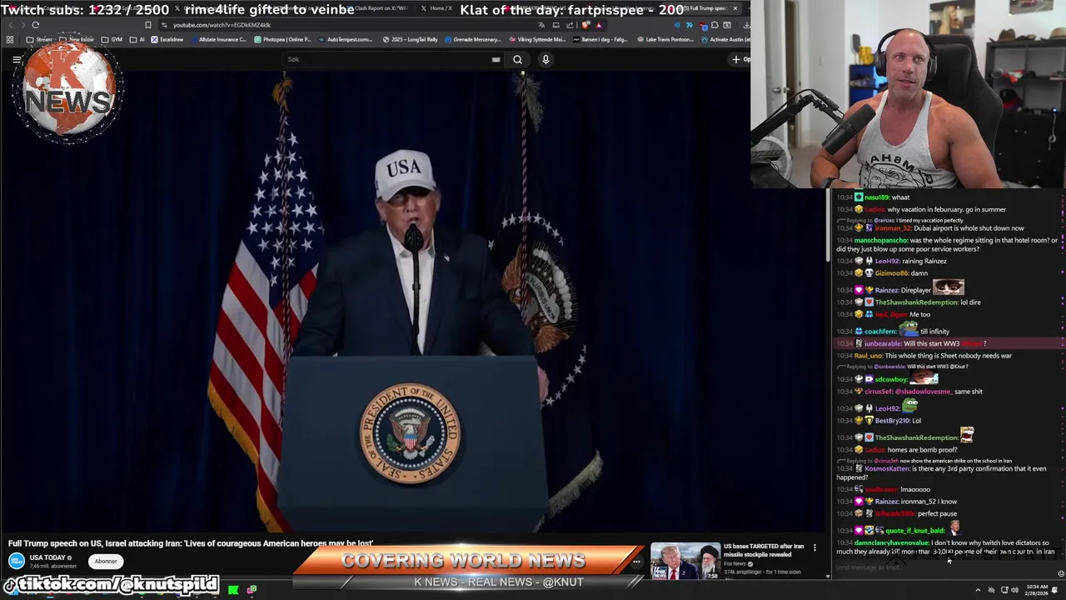The width and height of the screenshot is (1066, 600).
Task: Click the coachfern username in chat
Action: (880, 332)
